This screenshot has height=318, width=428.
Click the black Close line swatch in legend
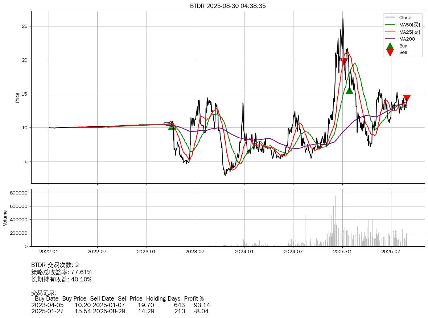coord(390,17)
